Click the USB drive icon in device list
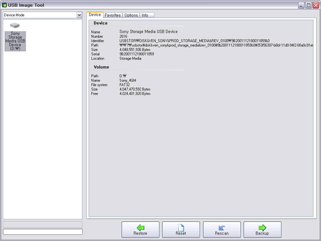Viewport: 321px width, 241px height. pyautogui.click(x=15, y=25)
